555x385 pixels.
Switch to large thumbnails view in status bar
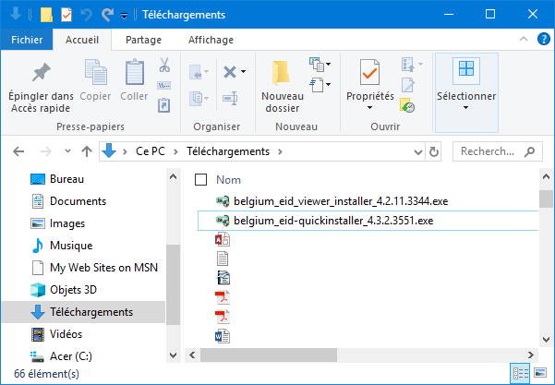541,373
